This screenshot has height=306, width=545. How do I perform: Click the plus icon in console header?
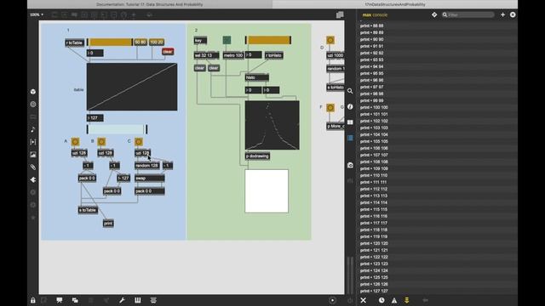pyautogui.click(x=502, y=14)
